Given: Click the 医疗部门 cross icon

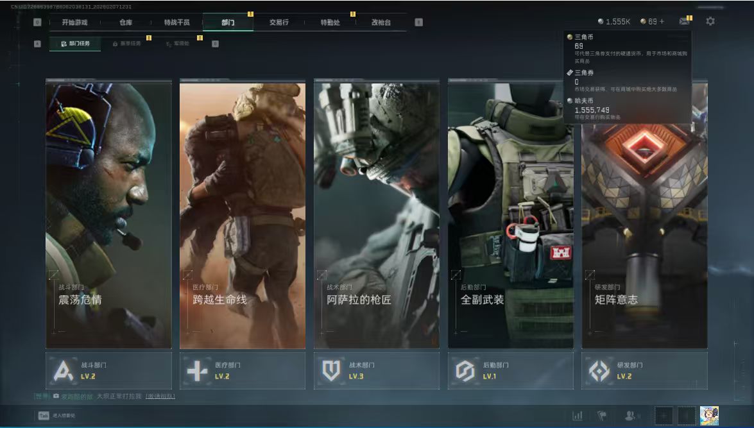Looking at the screenshot, I should coord(197,371).
